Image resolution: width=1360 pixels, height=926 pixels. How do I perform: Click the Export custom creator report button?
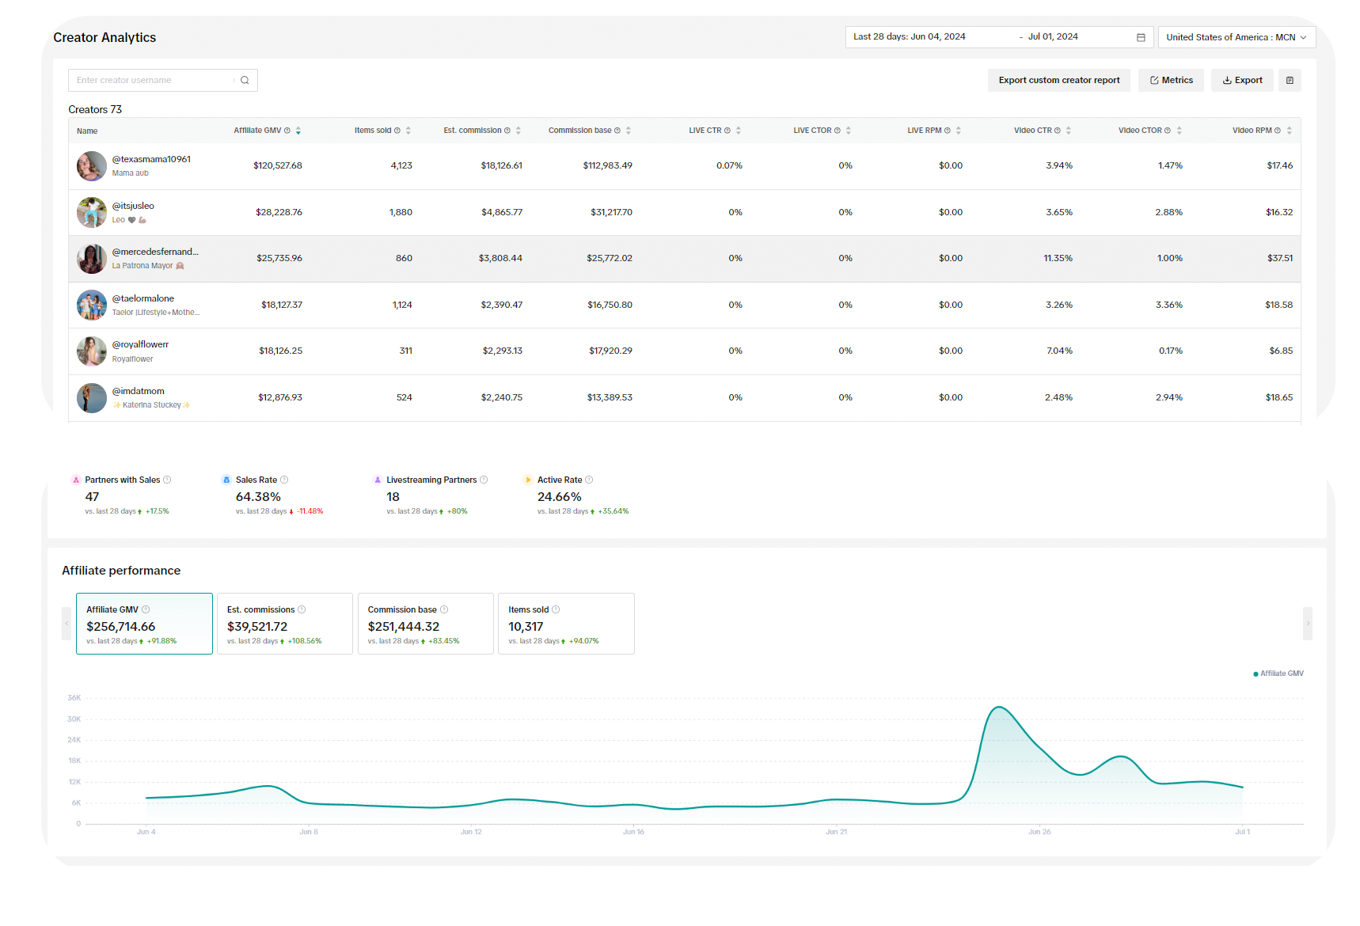pyautogui.click(x=1058, y=80)
